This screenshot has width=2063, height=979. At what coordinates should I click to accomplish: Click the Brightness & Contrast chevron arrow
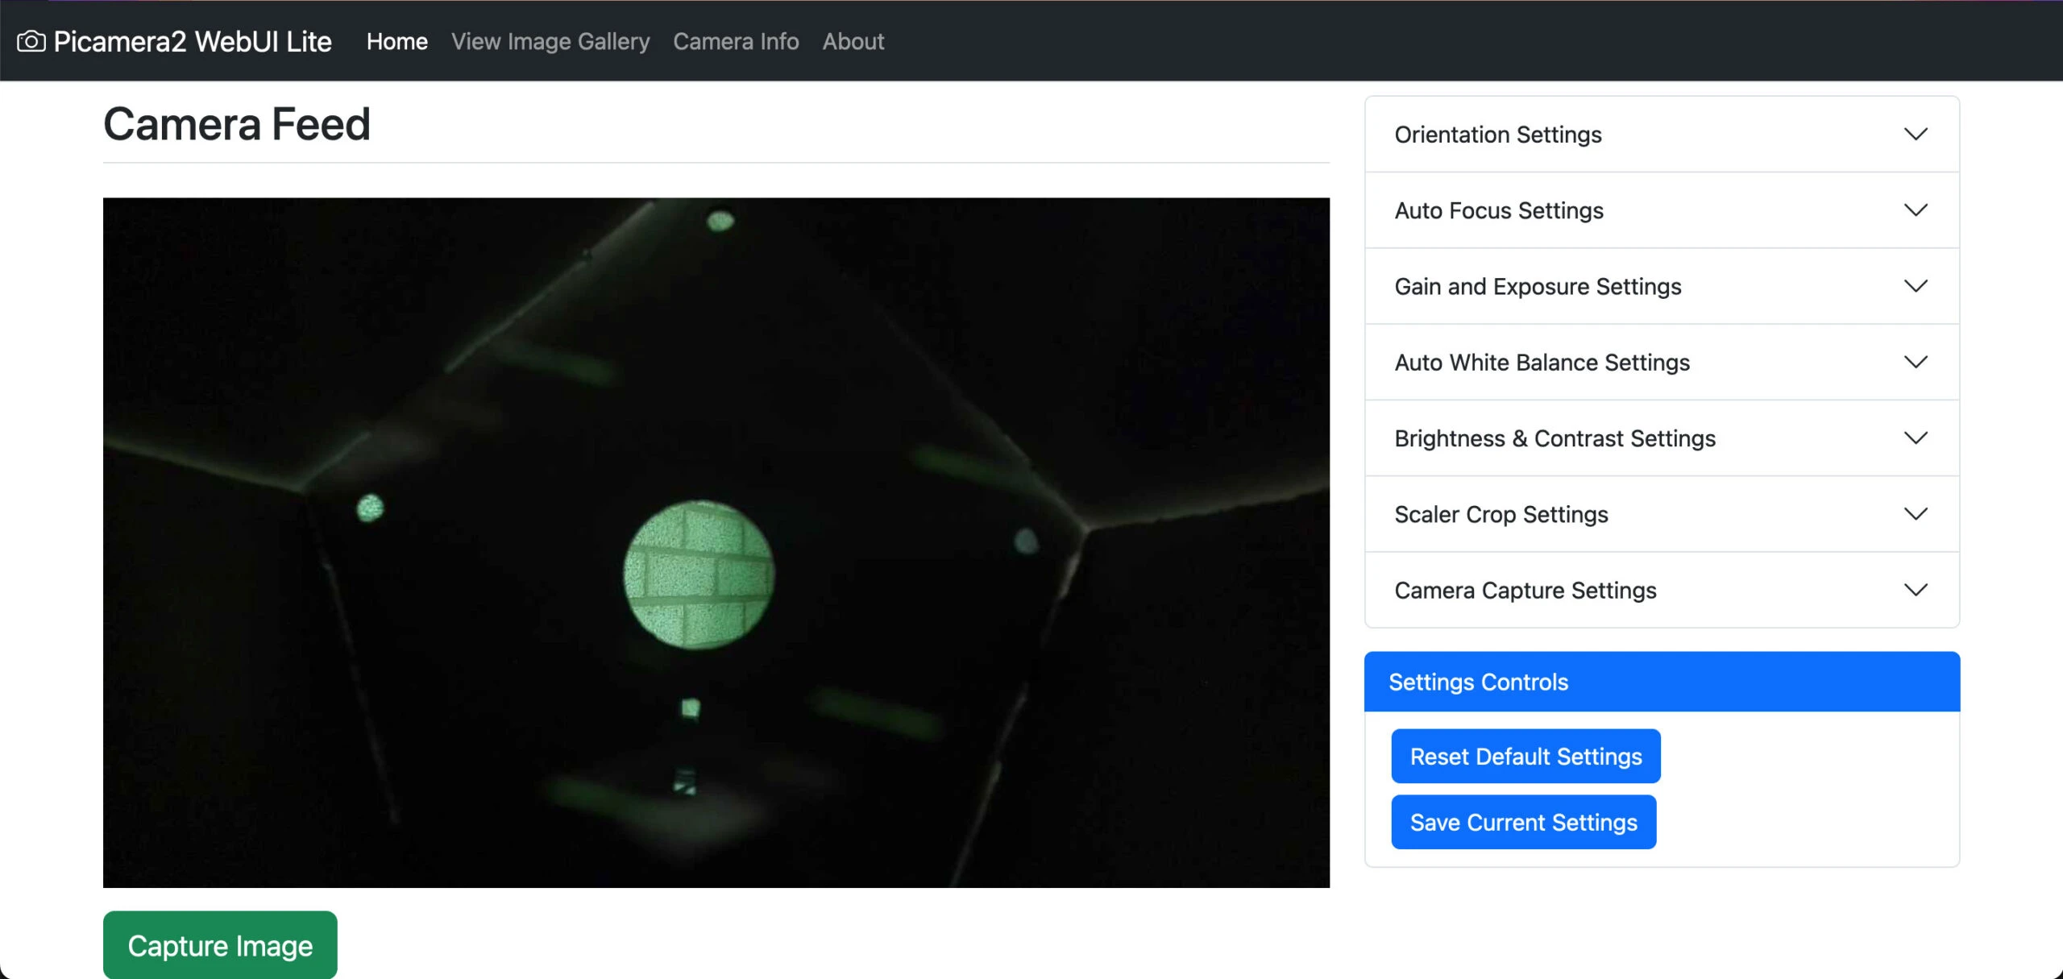click(x=1916, y=438)
